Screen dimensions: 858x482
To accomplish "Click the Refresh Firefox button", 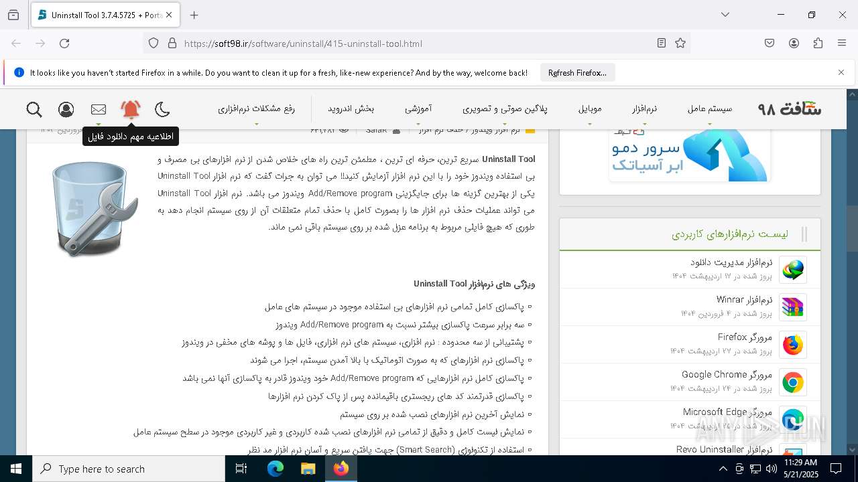I will tap(577, 73).
